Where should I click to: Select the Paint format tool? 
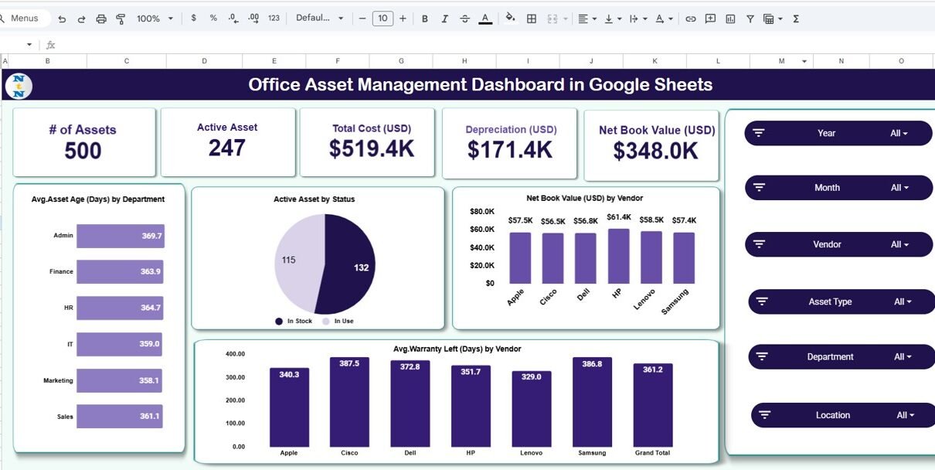121,19
